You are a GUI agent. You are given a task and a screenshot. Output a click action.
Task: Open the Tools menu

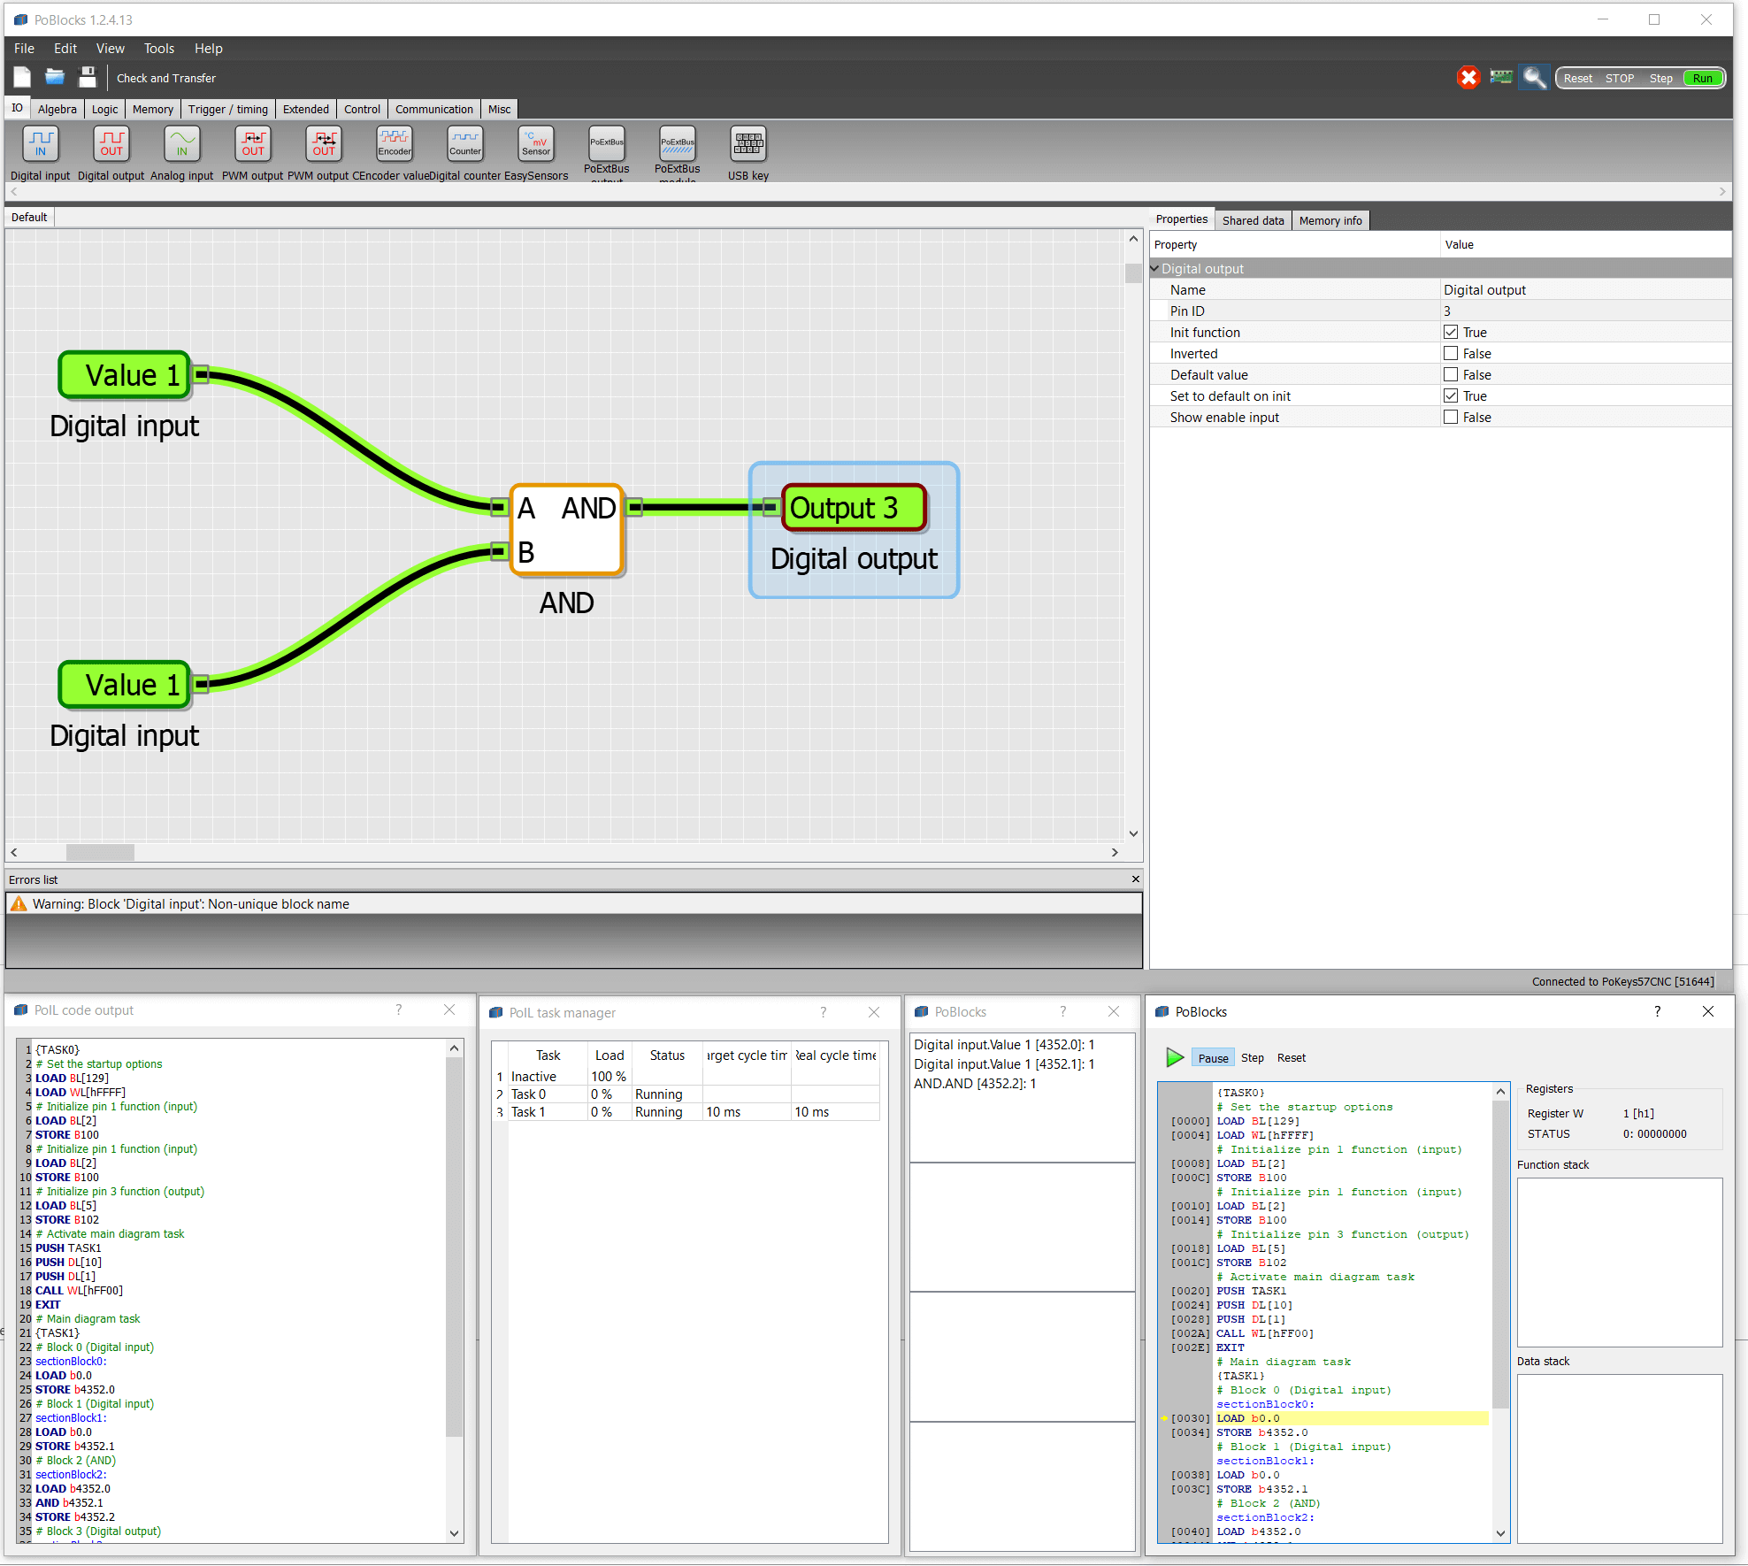159,49
